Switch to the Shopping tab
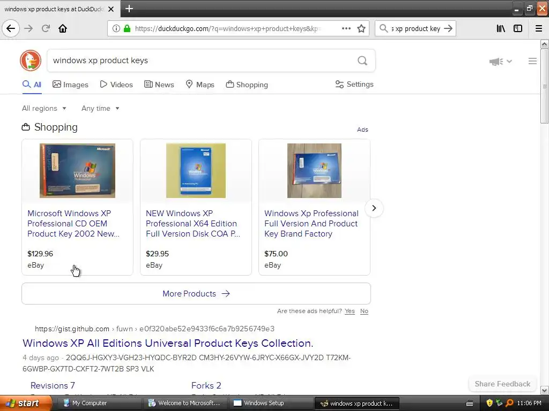Screen dimensions: 549x411 pos(247,85)
